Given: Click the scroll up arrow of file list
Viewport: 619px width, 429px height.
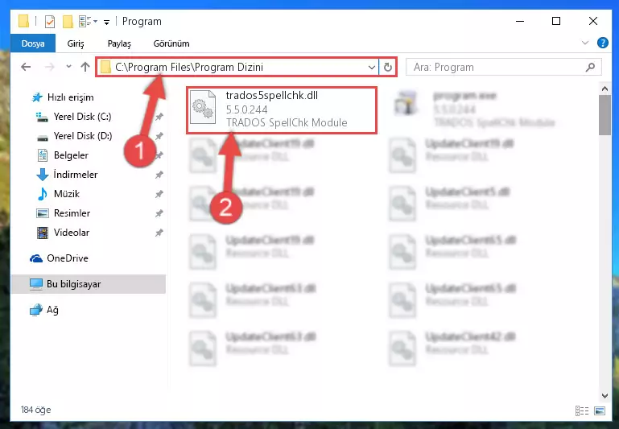Looking at the screenshot, I should [x=605, y=89].
